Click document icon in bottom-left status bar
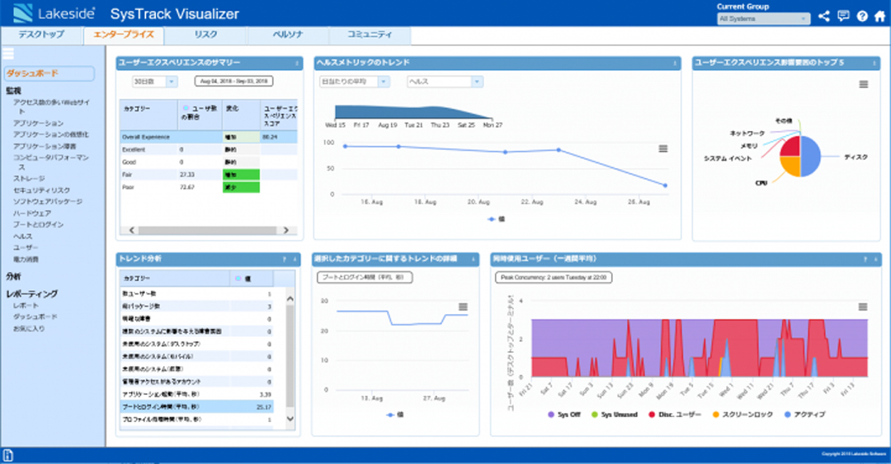This screenshot has height=464, width=891. click(x=8, y=455)
